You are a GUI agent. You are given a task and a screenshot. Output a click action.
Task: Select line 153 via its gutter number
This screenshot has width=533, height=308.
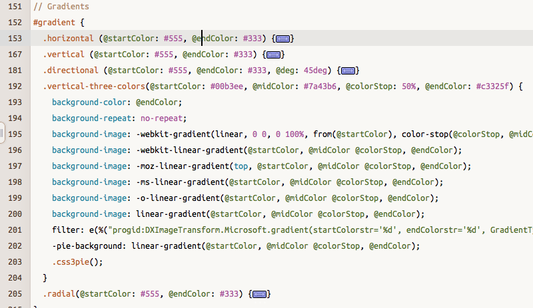15,38
